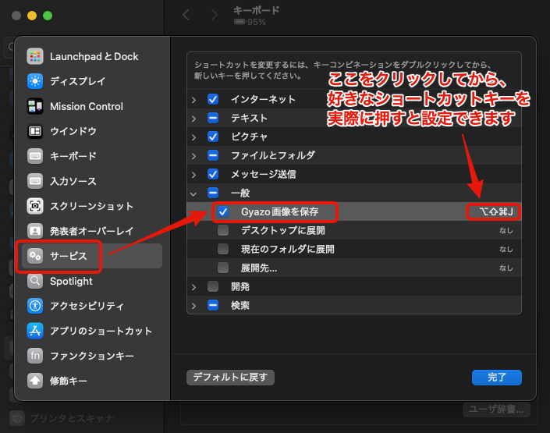Viewport: 550px width, 433px height.
Task: Expand the テキスト category
Action: [x=194, y=118]
